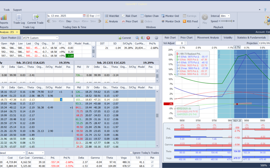Image resolution: width=270 pixels, height=168 pixels.
Task: Switch to Movement Analysis tab
Action: (208, 38)
